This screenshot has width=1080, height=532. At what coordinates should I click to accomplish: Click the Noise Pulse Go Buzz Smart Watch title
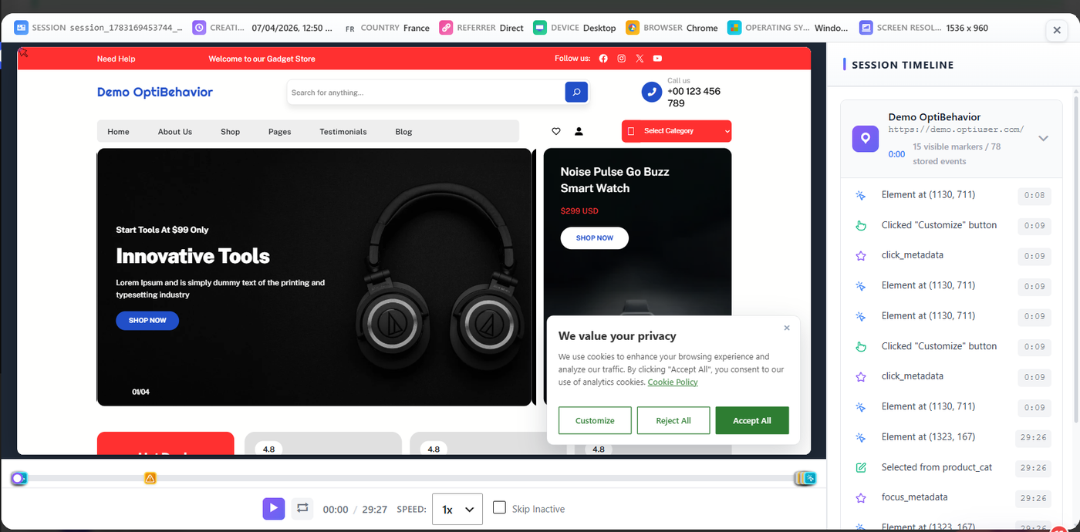(x=615, y=180)
